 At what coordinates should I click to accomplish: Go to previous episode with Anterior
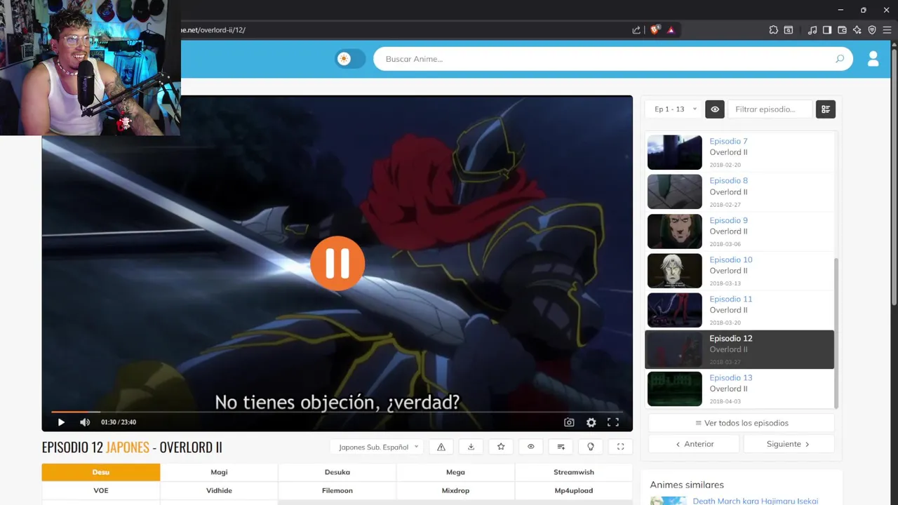[x=694, y=444]
